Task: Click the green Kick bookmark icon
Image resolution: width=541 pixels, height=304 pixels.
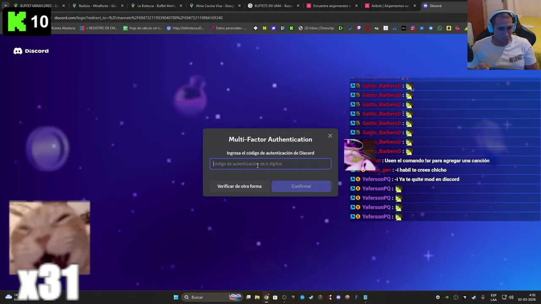Action: [x=292, y=28]
